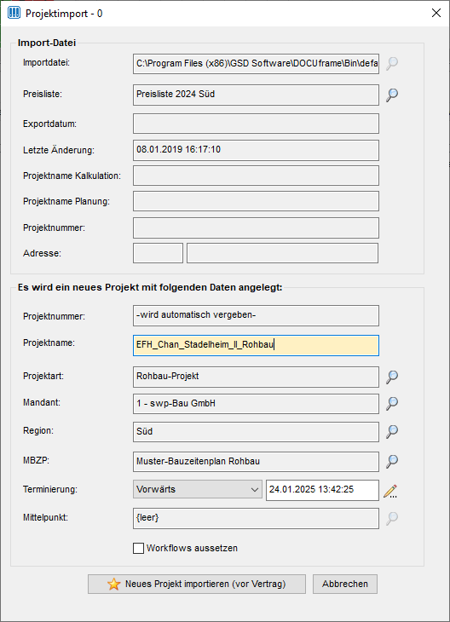Click the Preisliste 2024 Süd field
Image resolution: width=450 pixels, height=622 pixels.
tap(256, 95)
